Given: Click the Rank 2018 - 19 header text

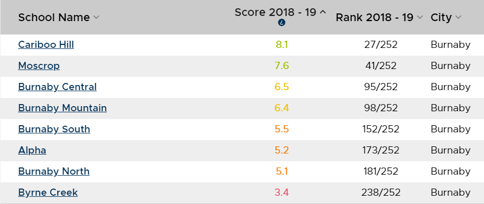Looking at the screenshot, I should (374, 18).
